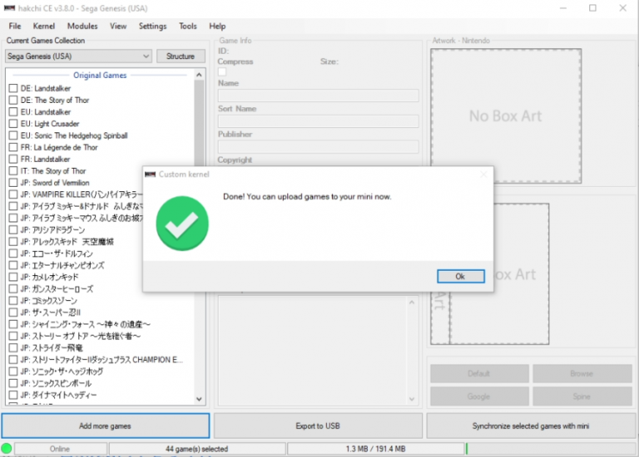Click the Structure button
Screen dimensions: 639x457
point(181,57)
